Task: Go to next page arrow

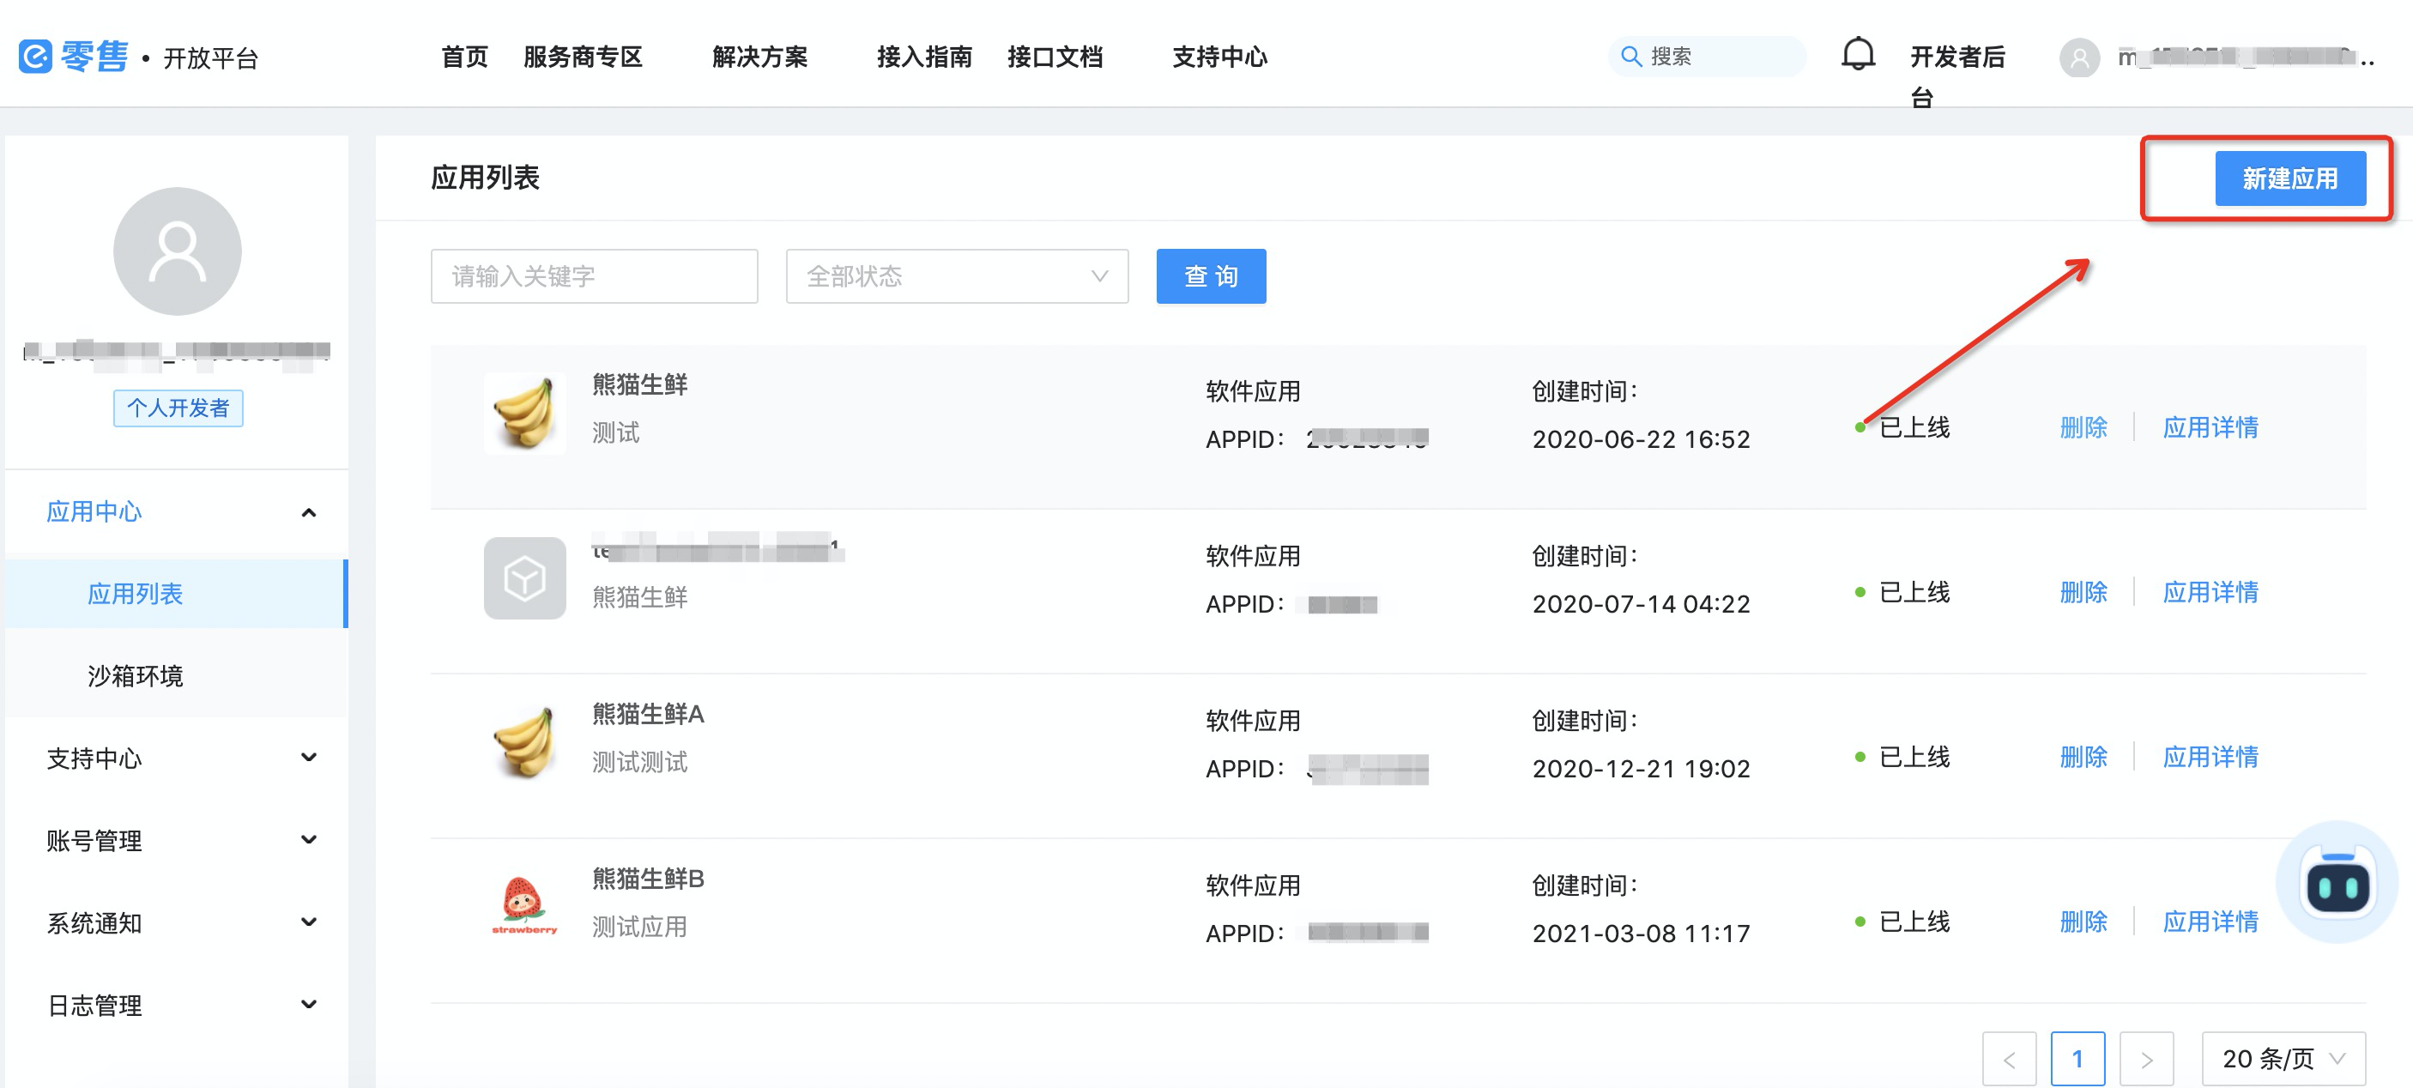Action: coord(2145,1058)
